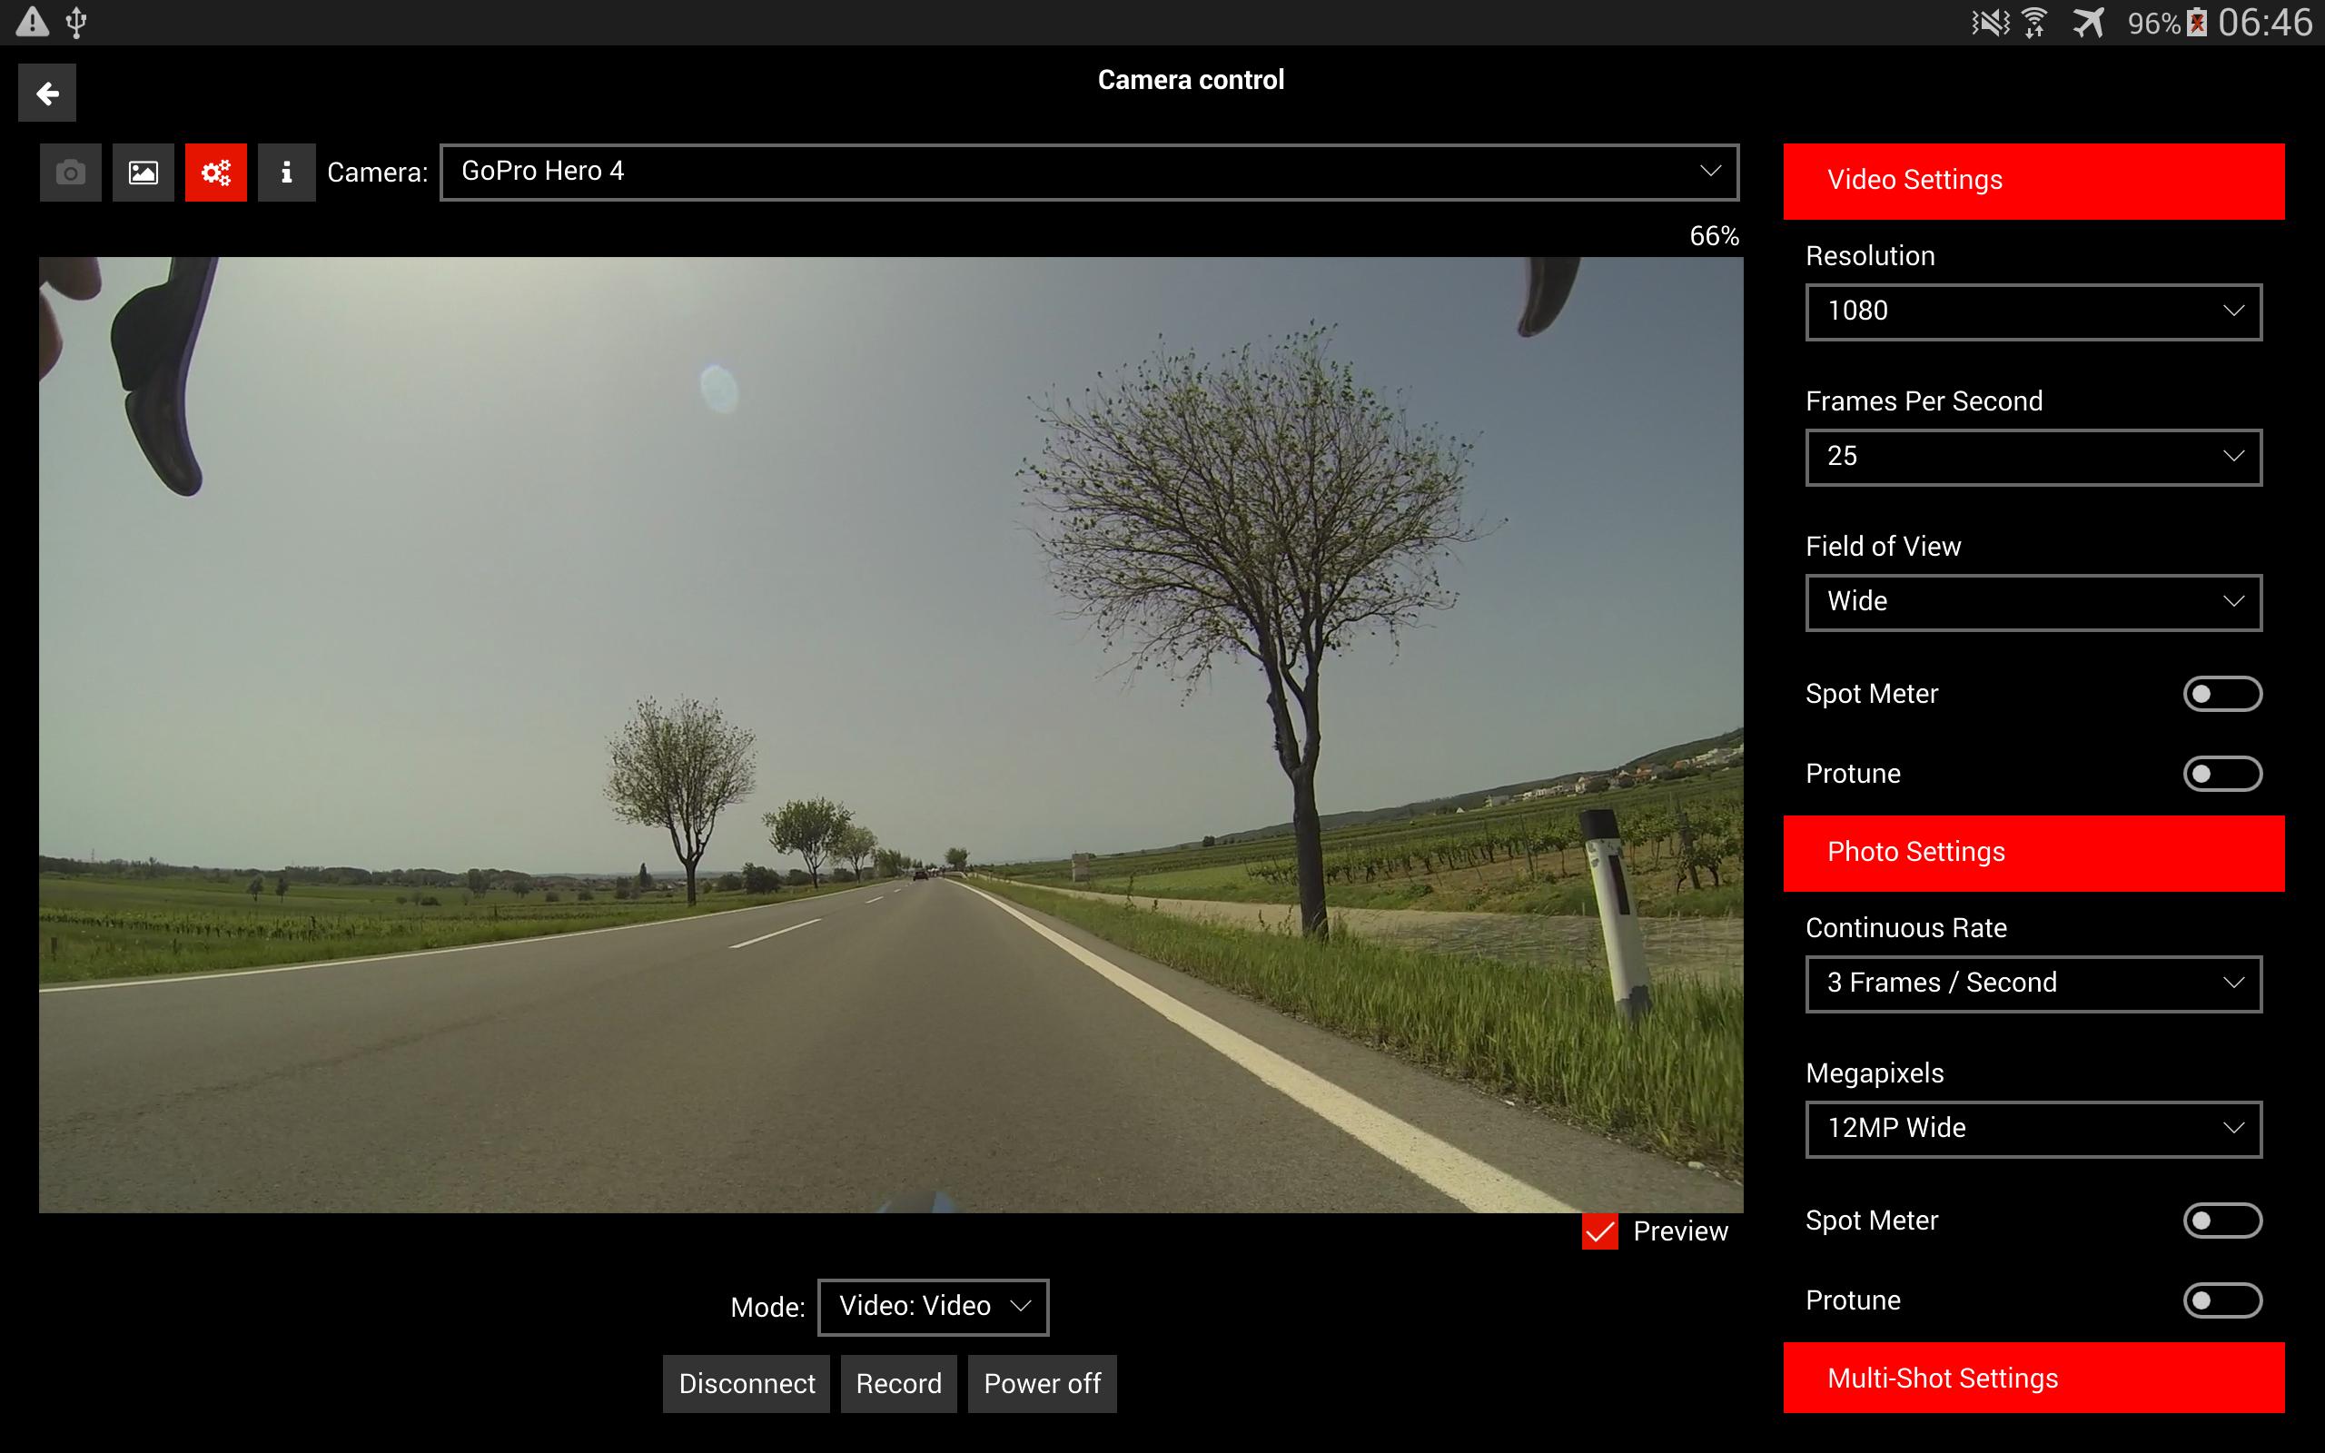2325x1453 pixels.
Task: Open the Continuous Rate dropdown
Action: pyautogui.click(x=2033, y=983)
